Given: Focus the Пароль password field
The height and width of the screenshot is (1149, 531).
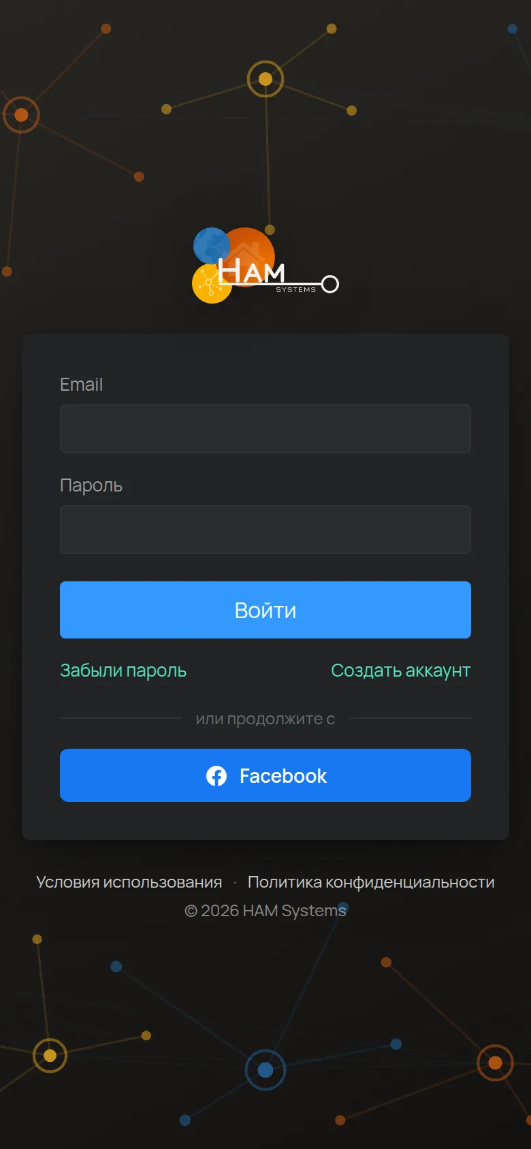Looking at the screenshot, I should click(265, 530).
